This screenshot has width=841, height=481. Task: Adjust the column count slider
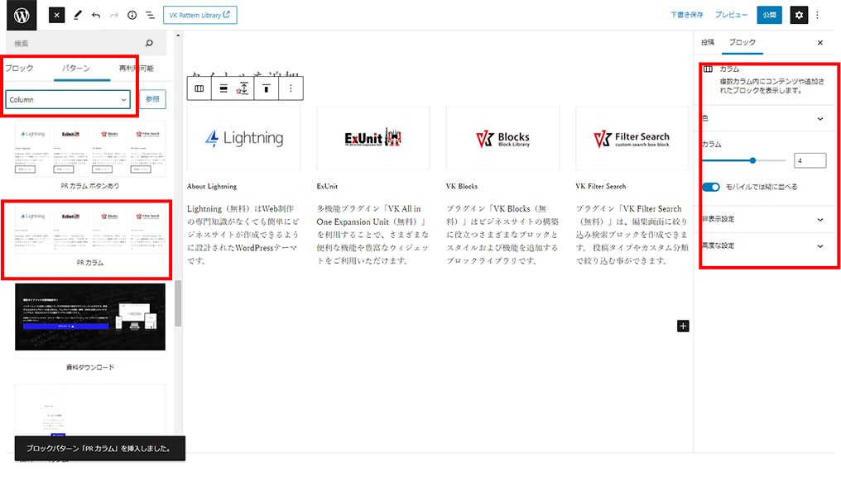752,160
